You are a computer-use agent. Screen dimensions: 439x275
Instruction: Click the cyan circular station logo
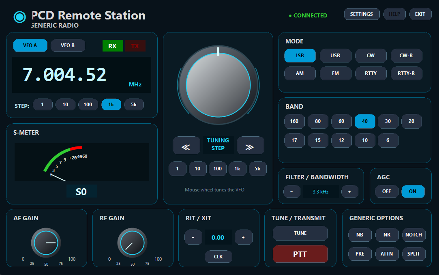[20, 17]
